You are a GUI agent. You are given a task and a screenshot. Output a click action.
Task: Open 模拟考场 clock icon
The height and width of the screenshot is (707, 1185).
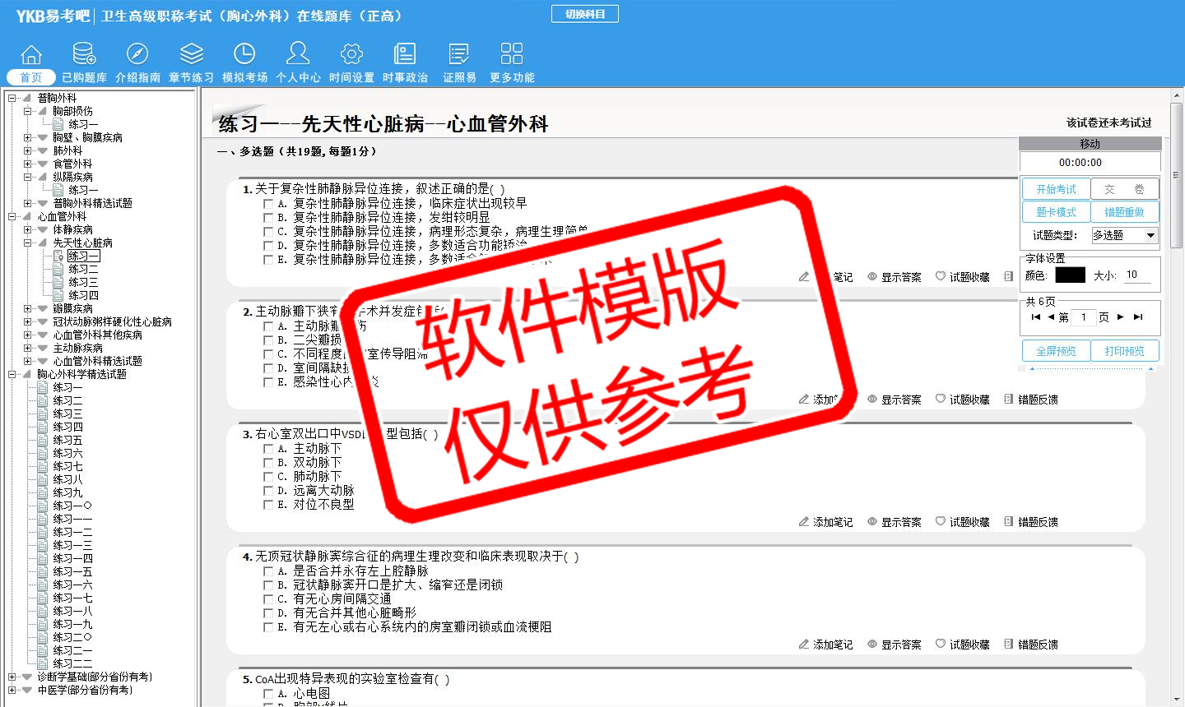[x=244, y=54]
